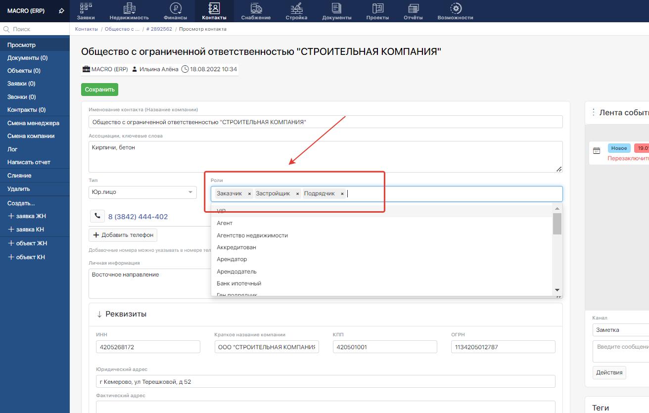
Task: Open the Недвижимость buildings icon
Action: pos(129,8)
